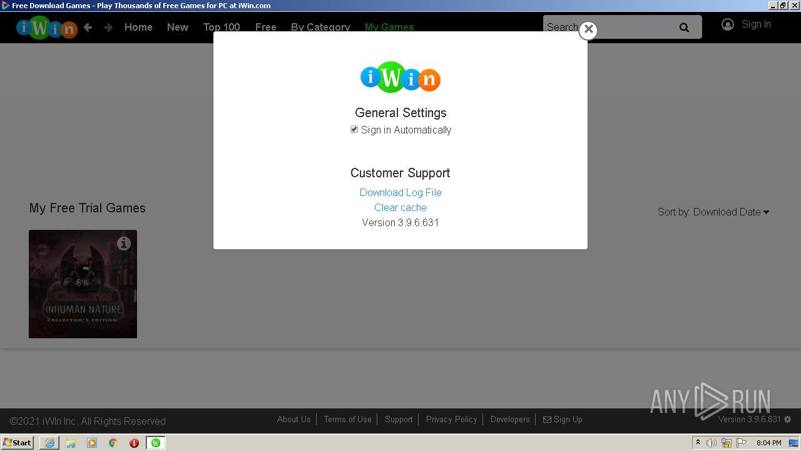The height and width of the screenshot is (451, 801).
Task: Open the About Us footer link
Action: [294, 419]
